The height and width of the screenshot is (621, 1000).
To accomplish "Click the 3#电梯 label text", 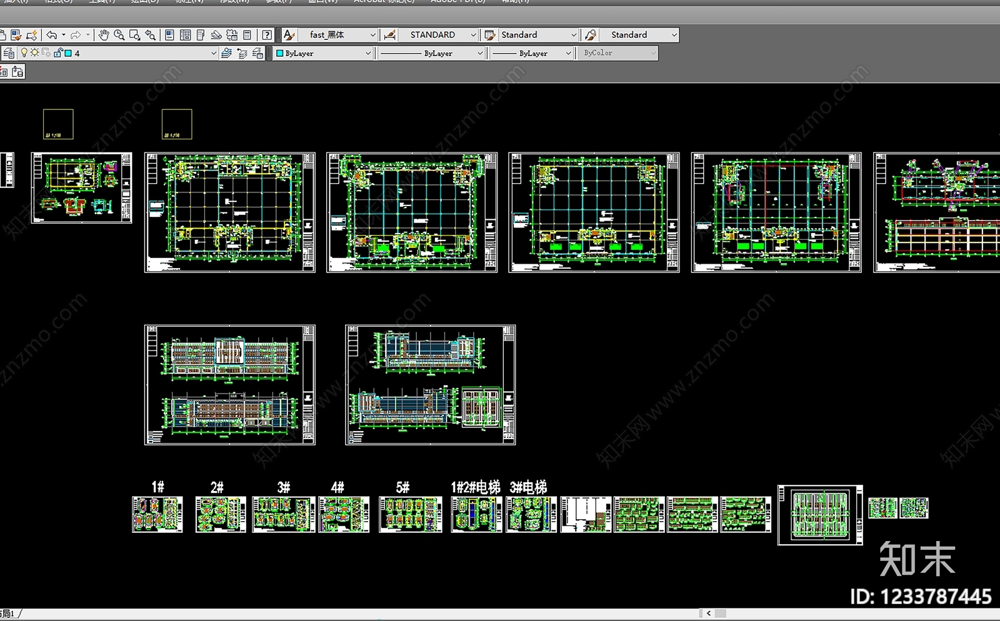I will [x=529, y=487].
